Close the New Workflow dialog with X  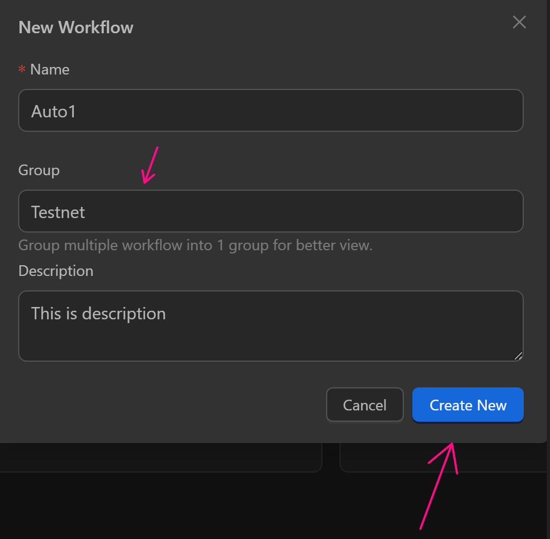tap(519, 22)
